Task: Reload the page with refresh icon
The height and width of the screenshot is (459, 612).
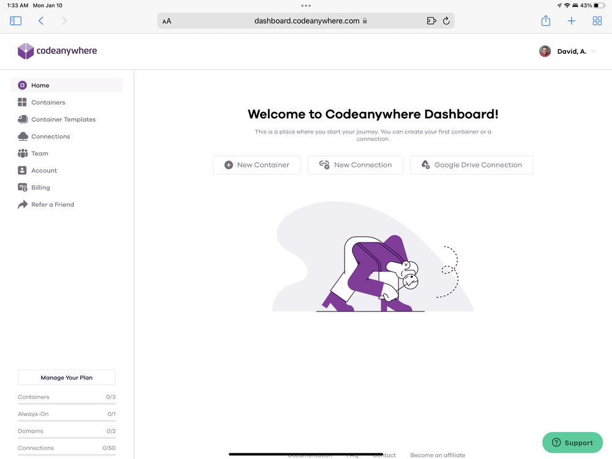Action: [446, 21]
